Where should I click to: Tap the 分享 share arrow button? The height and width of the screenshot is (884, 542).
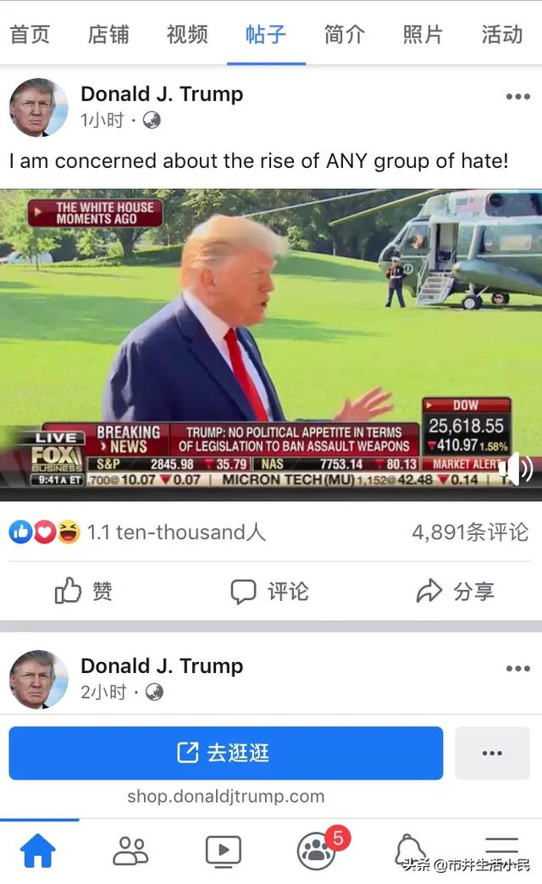pyautogui.click(x=456, y=591)
